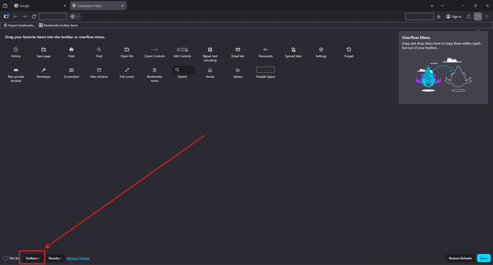Select the Synced tabs icon
The width and height of the screenshot is (493, 265).
[293, 50]
